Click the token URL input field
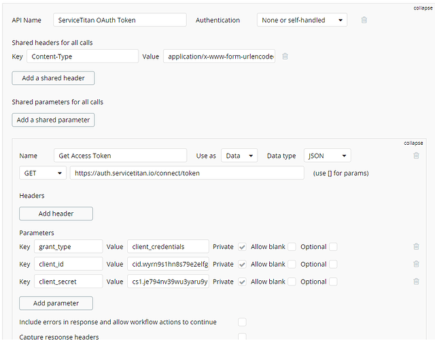The image size is (435, 340). coord(187,173)
